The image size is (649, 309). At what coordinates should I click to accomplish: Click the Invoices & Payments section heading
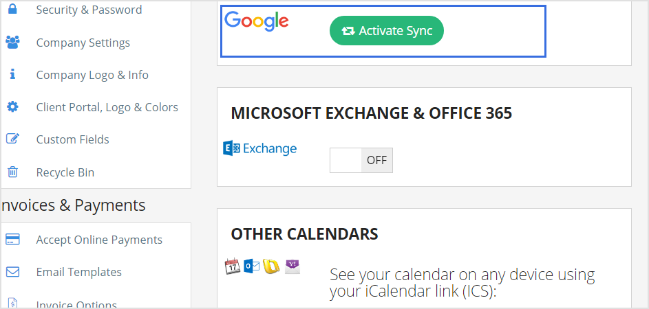pyautogui.click(x=73, y=205)
